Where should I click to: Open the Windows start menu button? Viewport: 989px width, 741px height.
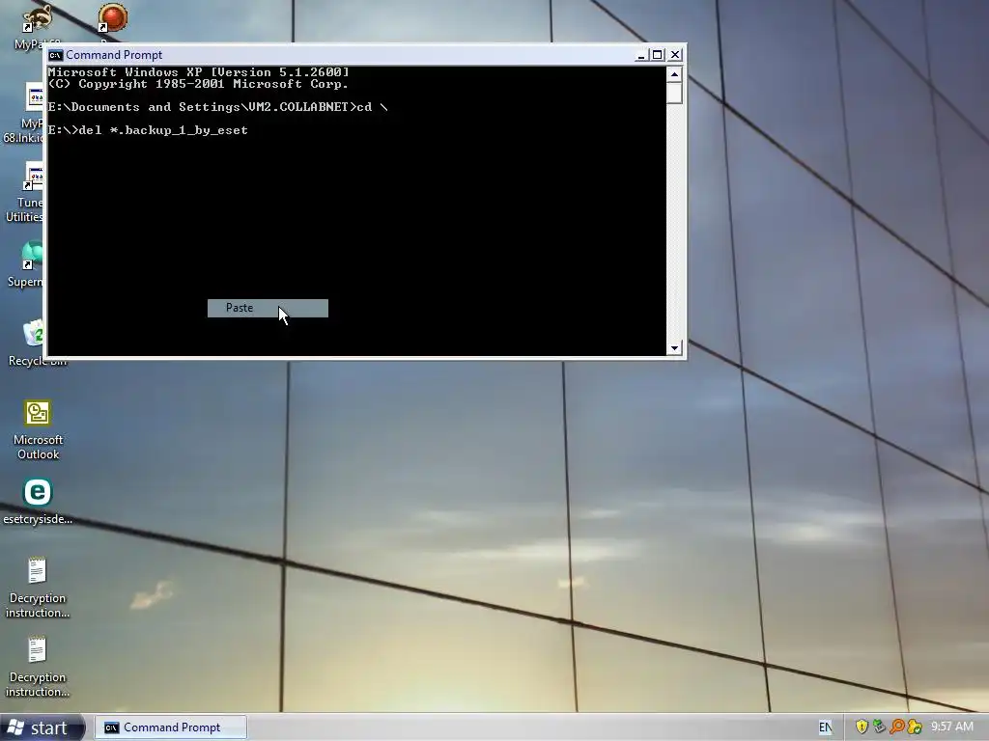pos(42,727)
